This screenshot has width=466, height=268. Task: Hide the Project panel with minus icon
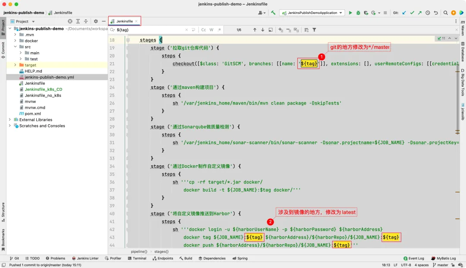(104, 22)
